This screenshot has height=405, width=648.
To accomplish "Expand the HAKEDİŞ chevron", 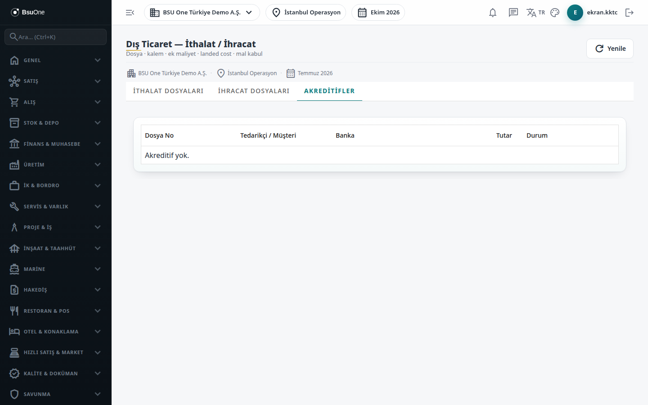I will pyautogui.click(x=98, y=290).
